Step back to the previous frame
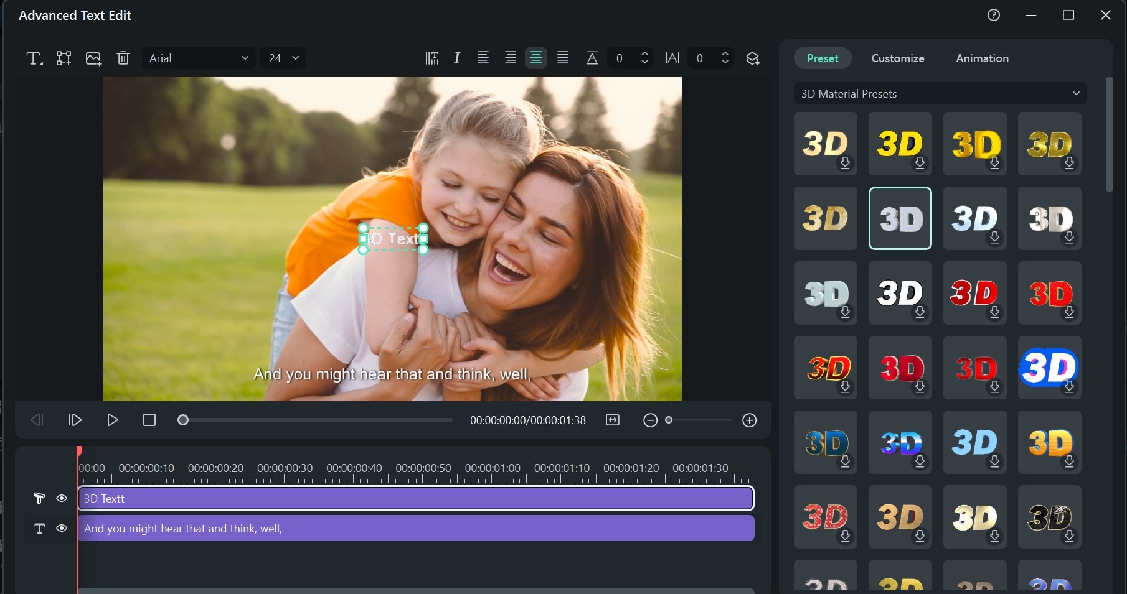This screenshot has width=1127, height=594. [37, 420]
